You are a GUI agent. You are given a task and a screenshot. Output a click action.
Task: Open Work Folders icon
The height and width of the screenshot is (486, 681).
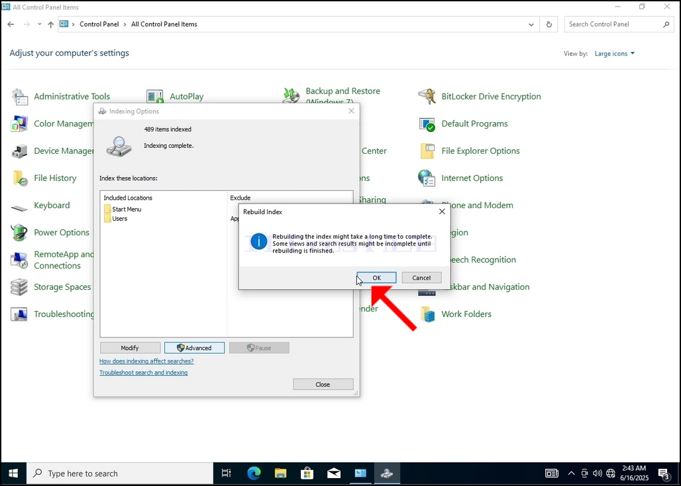point(427,314)
